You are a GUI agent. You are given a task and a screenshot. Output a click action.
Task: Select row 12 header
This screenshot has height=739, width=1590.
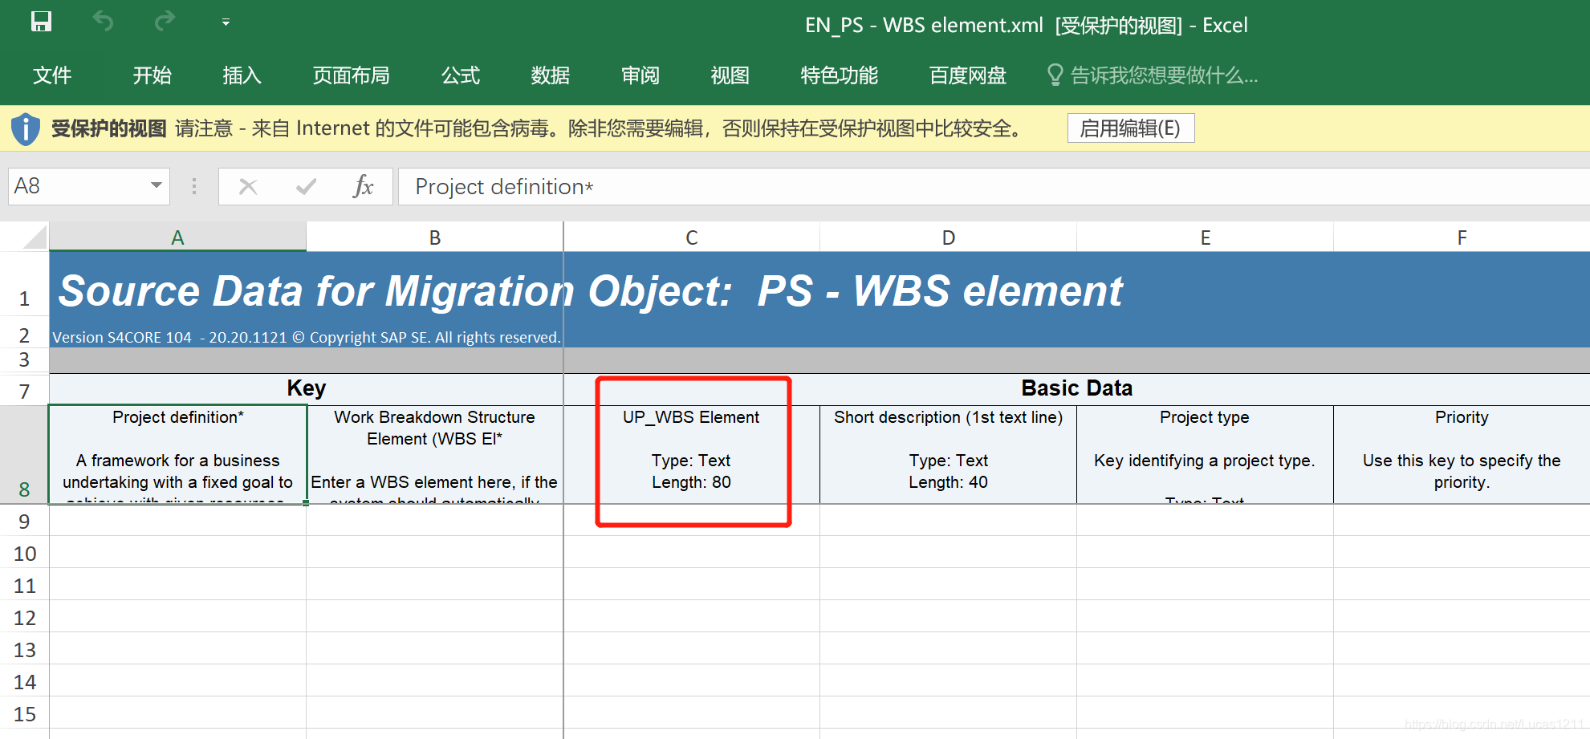pyautogui.click(x=24, y=618)
